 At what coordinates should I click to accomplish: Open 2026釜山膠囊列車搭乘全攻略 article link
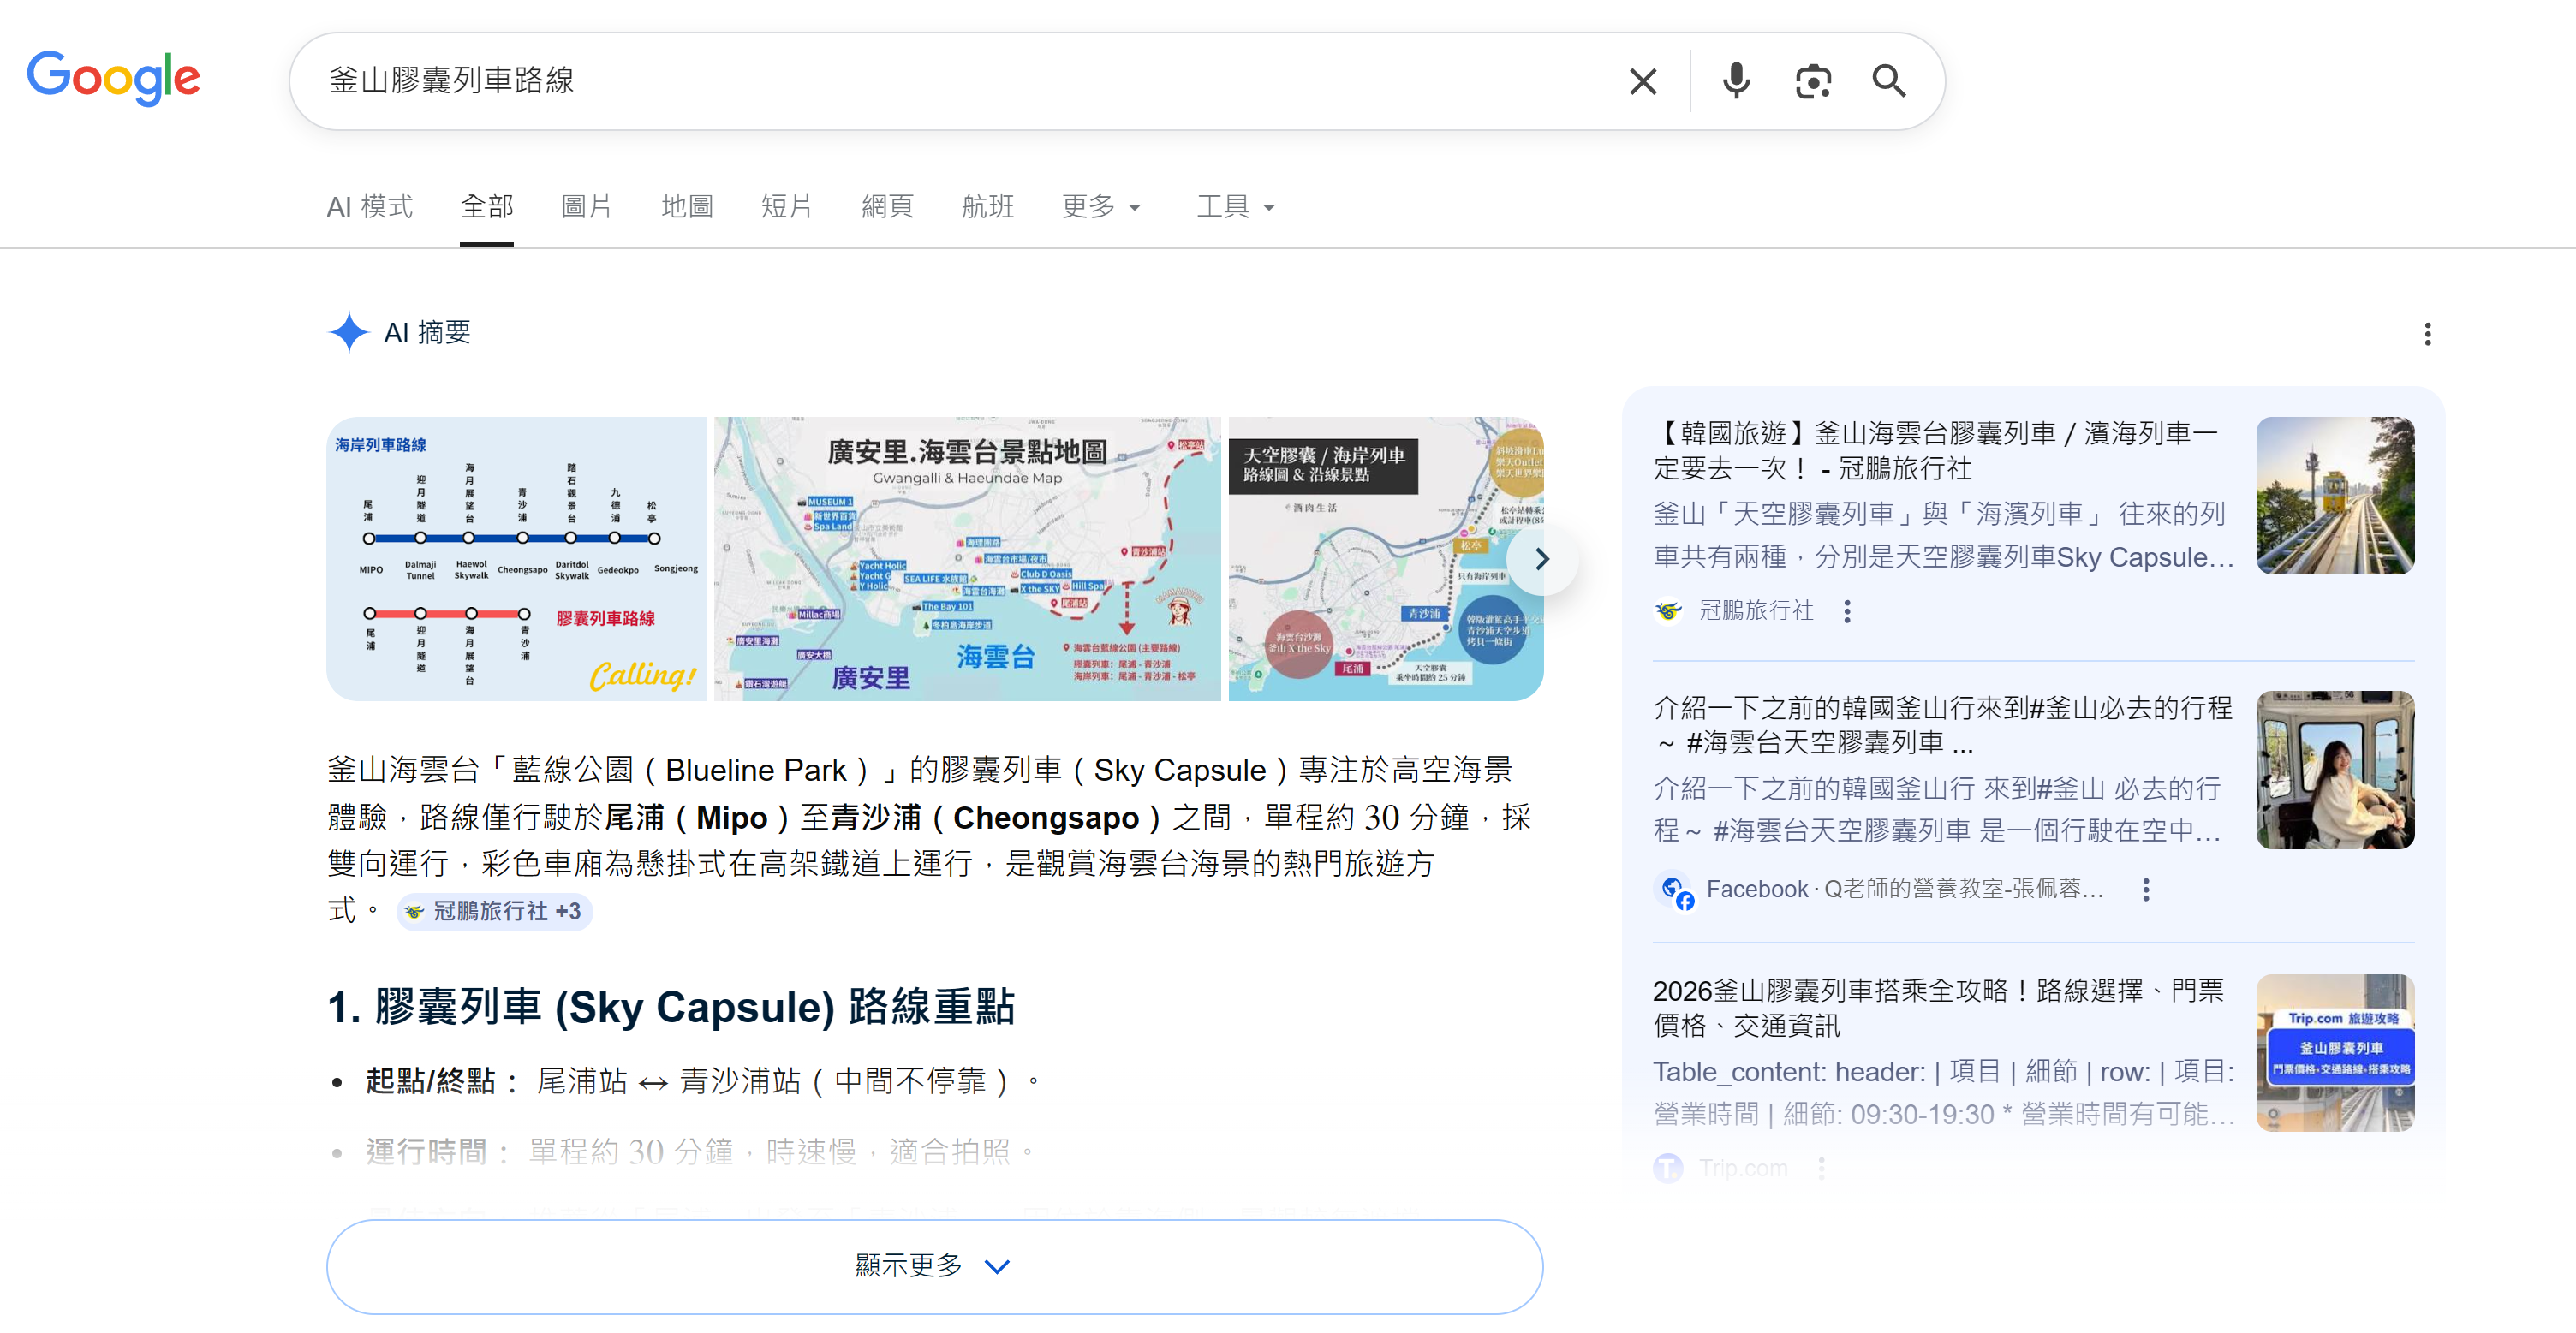click(1937, 1007)
